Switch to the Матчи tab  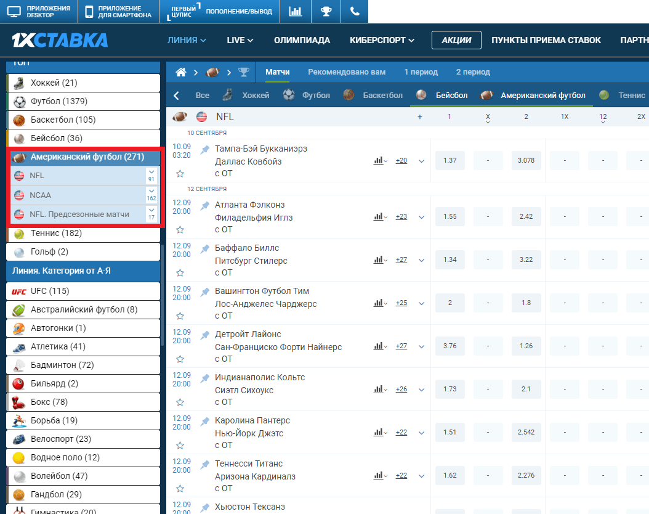coord(277,72)
